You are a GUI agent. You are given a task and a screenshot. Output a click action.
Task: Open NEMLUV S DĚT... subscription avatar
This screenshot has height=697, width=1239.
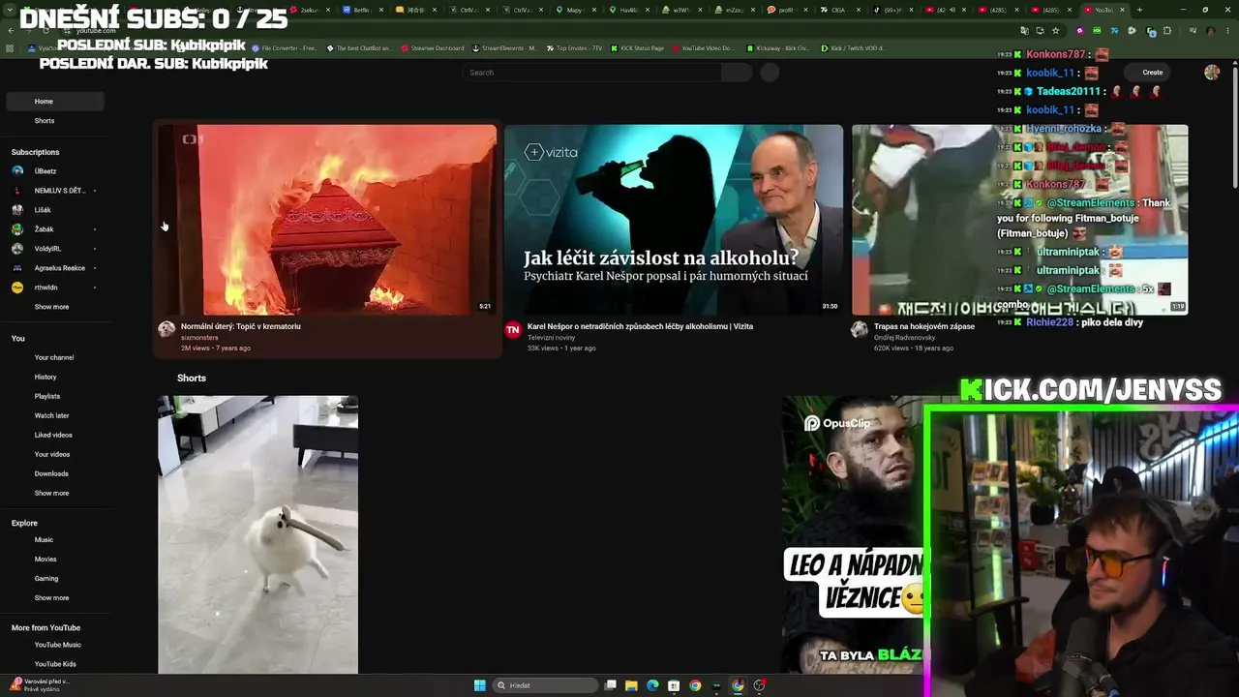pyautogui.click(x=17, y=191)
